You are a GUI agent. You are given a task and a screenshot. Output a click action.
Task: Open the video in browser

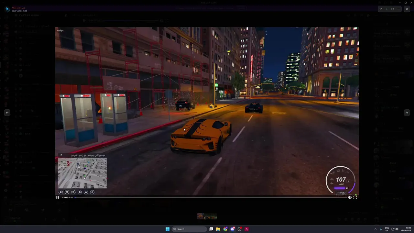tap(393, 9)
